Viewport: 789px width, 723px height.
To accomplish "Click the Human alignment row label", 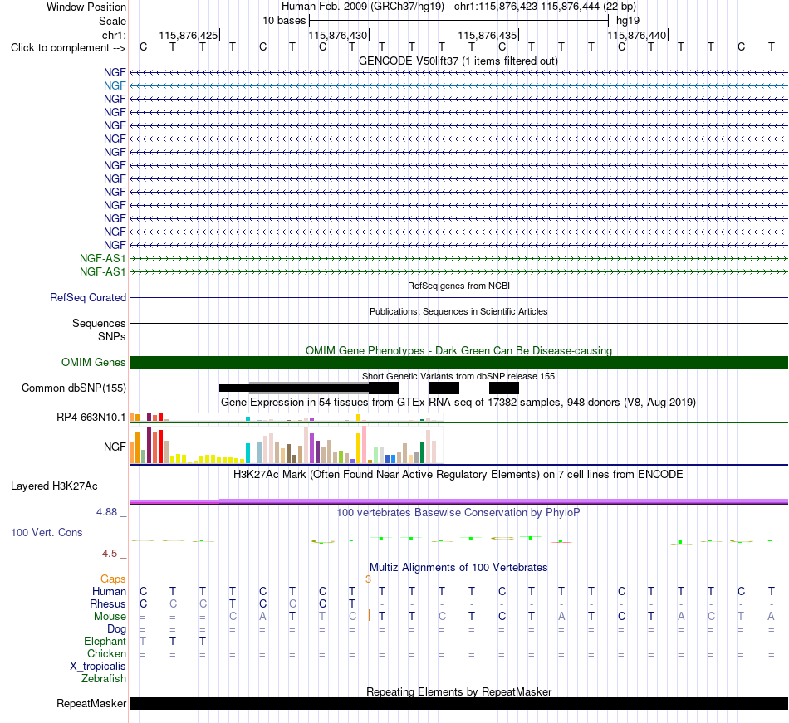I will tap(109, 591).
